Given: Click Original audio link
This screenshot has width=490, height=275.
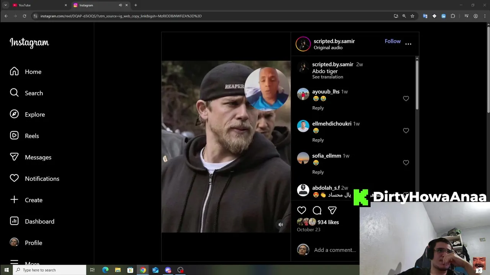Looking at the screenshot, I should pyautogui.click(x=328, y=48).
